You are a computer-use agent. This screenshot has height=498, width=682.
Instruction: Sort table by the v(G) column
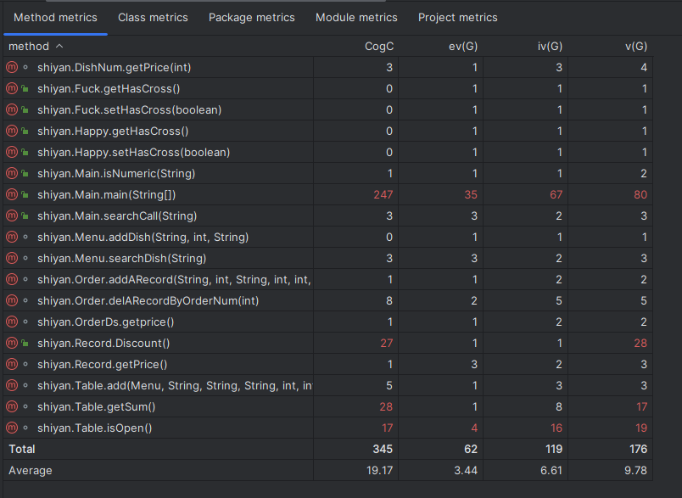(x=634, y=46)
